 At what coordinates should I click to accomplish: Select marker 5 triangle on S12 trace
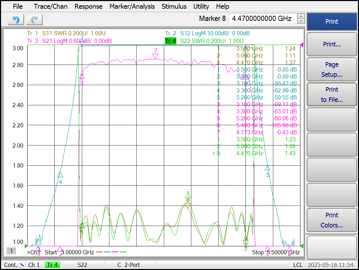point(267,167)
